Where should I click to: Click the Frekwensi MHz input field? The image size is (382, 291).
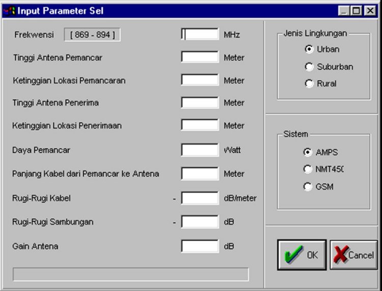(200, 35)
